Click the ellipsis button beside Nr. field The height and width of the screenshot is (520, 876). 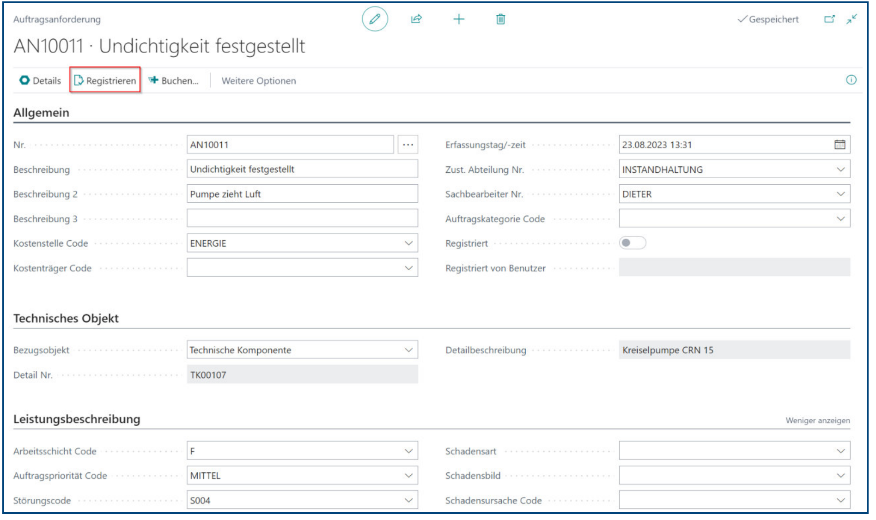(x=408, y=145)
